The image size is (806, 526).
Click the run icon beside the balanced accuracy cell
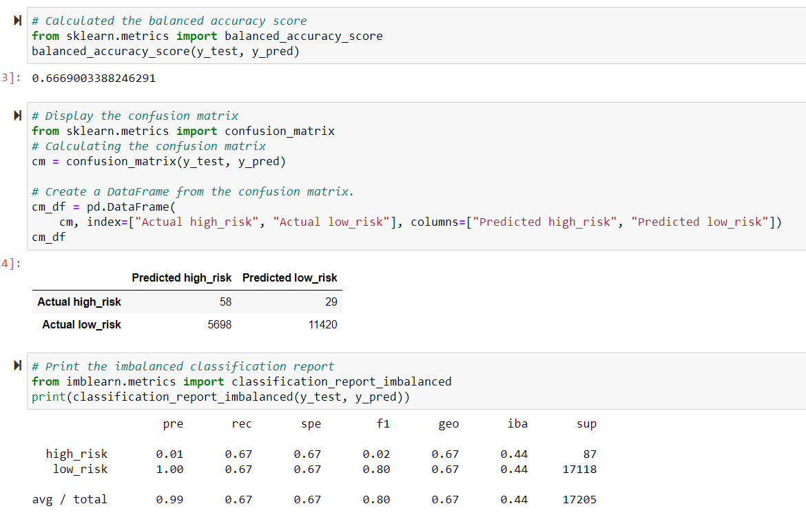tap(17, 21)
